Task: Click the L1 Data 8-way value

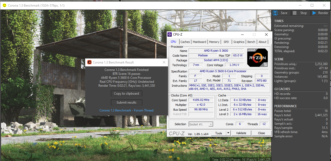Action: click(x=262, y=100)
